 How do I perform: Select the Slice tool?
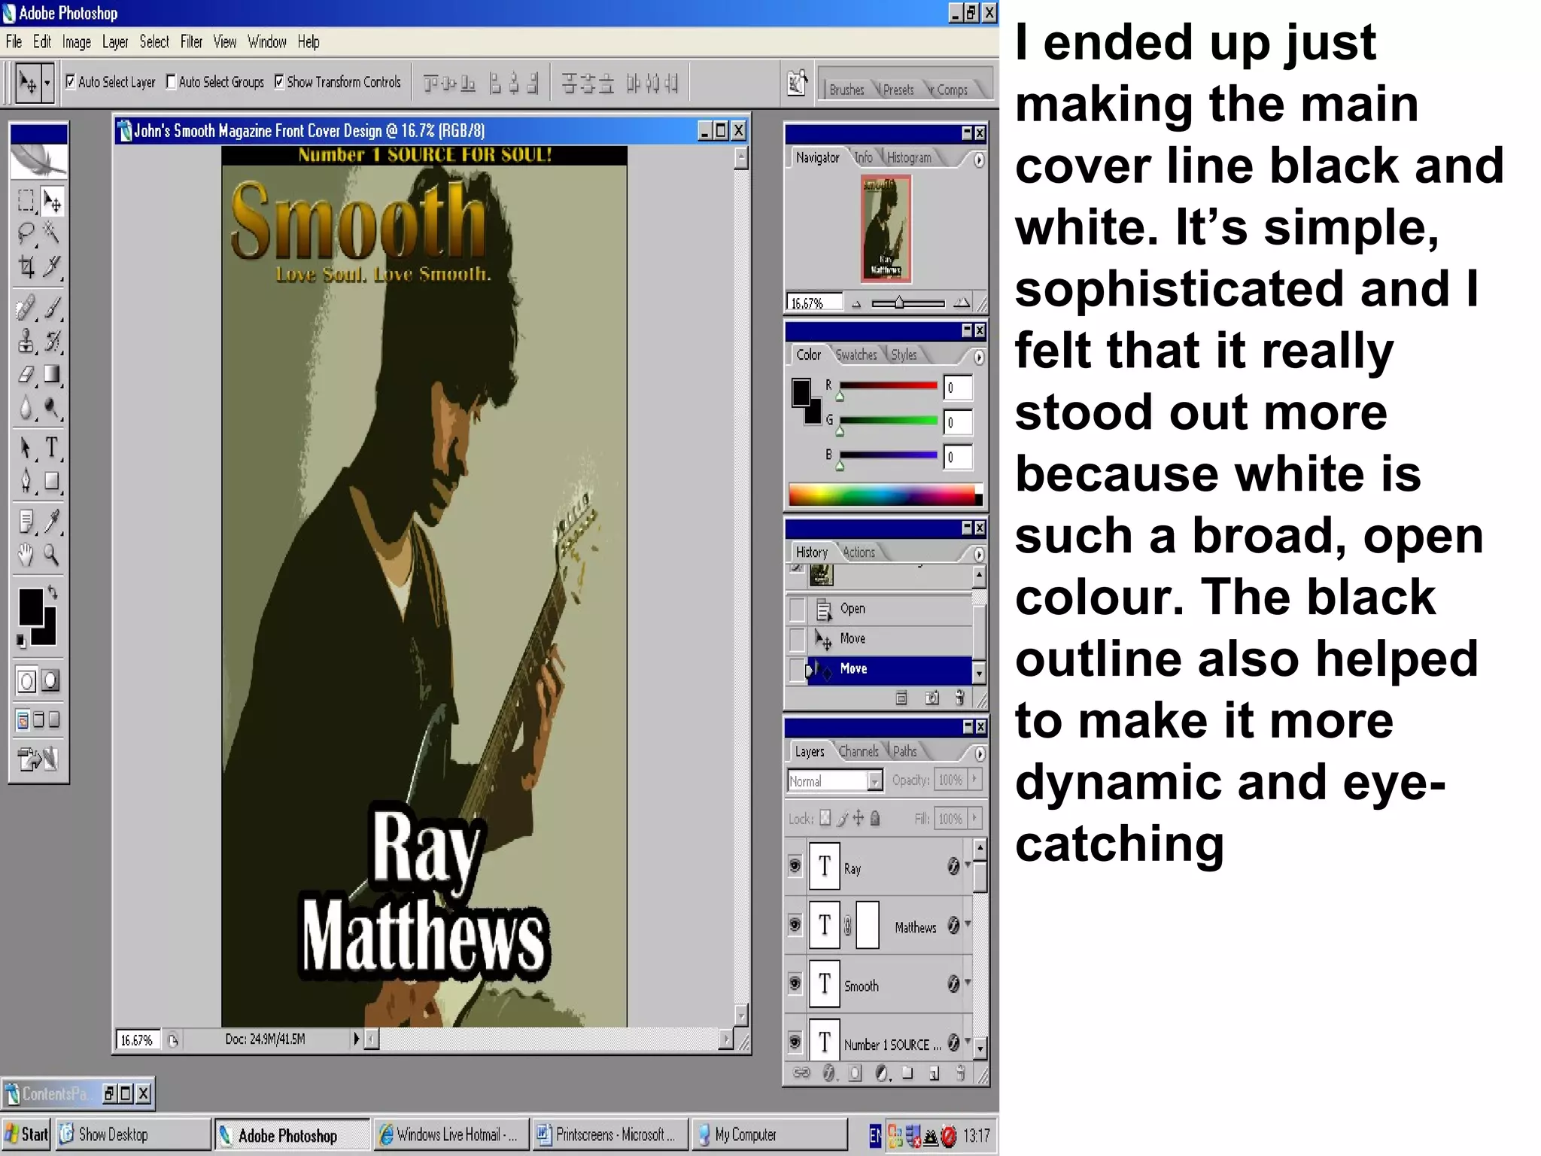pos(52,266)
